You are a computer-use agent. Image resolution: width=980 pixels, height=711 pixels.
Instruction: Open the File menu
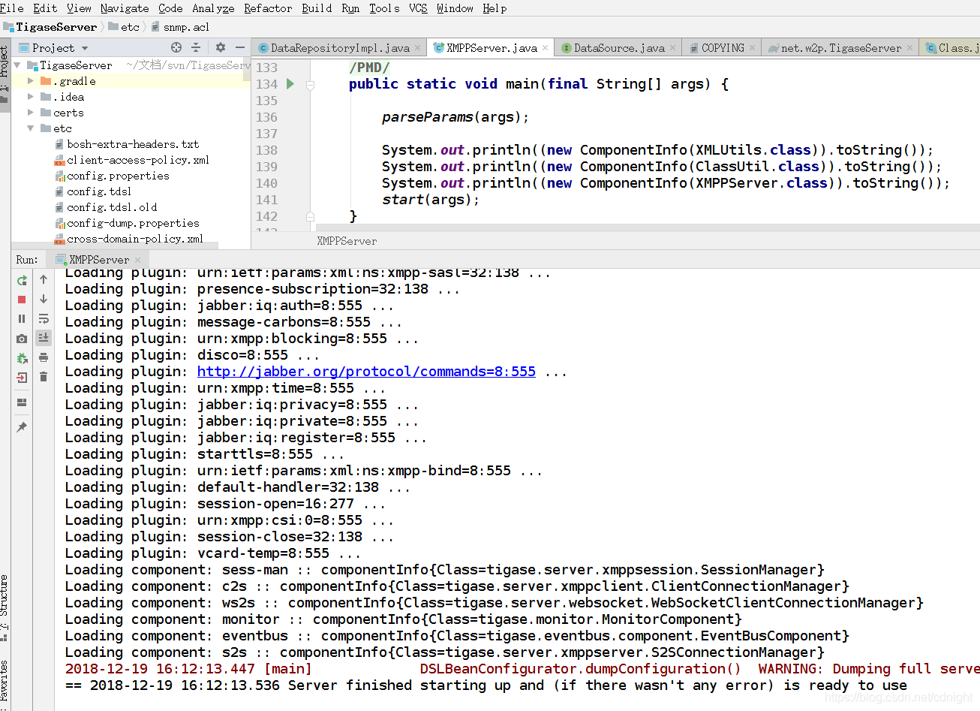coord(12,8)
